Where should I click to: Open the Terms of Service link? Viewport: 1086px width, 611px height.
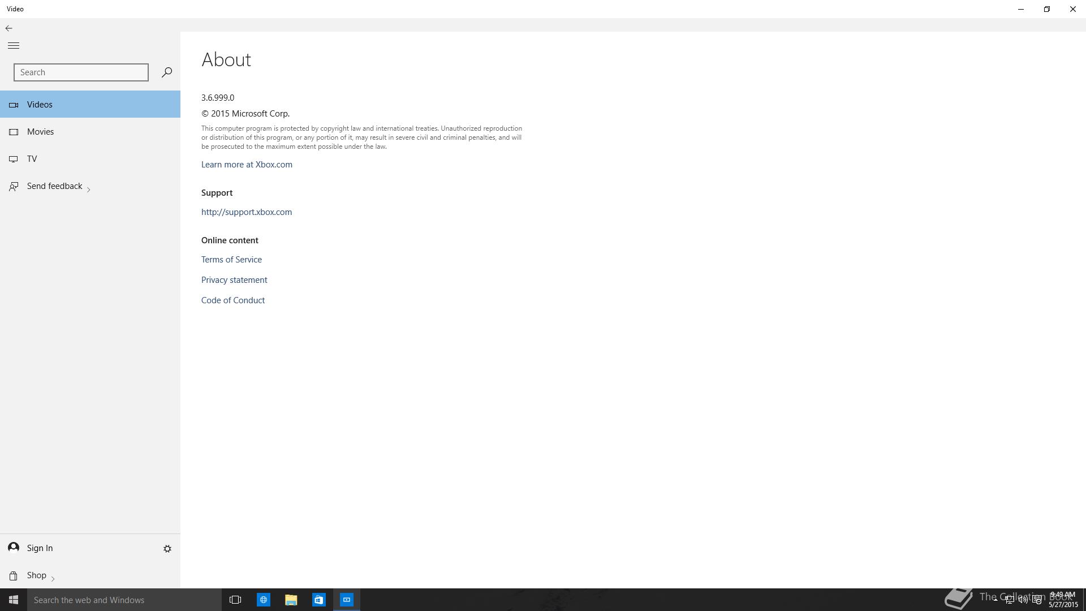(231, 260)
